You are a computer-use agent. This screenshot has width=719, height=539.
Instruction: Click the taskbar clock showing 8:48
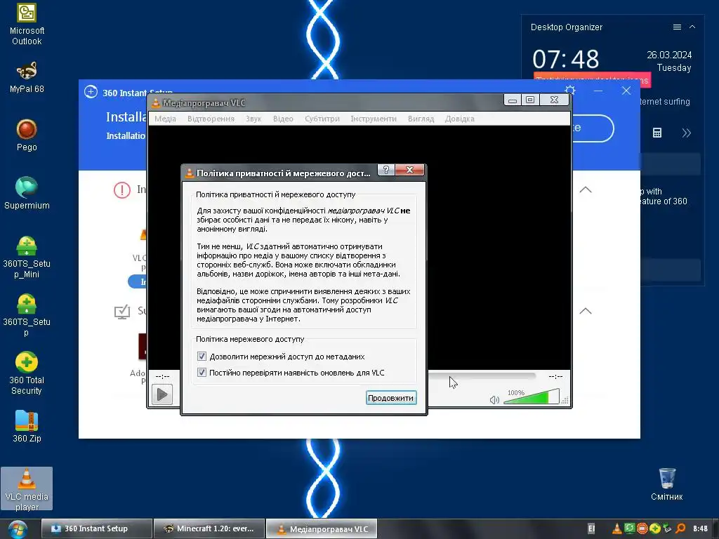(x=700, y=529)
